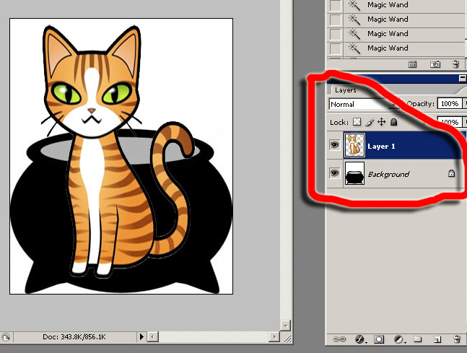Lock layer position with the move icon
Screen dimensions: 467x353
coord(382,122)
